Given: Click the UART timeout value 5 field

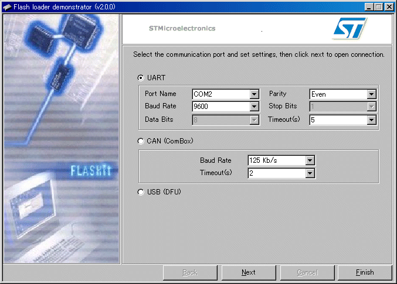Looking at the screenshot, I should click(x=338, y=120).
